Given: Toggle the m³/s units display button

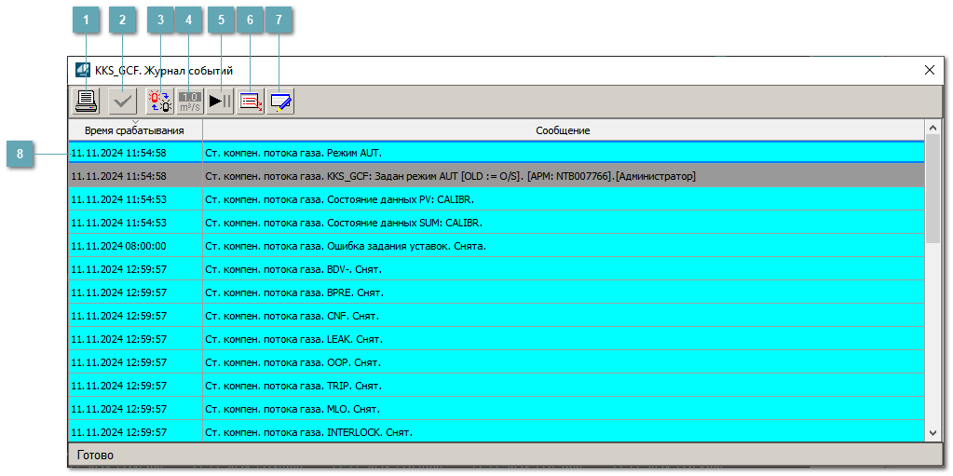Looking at the screenshot, I should pos(190,101).
